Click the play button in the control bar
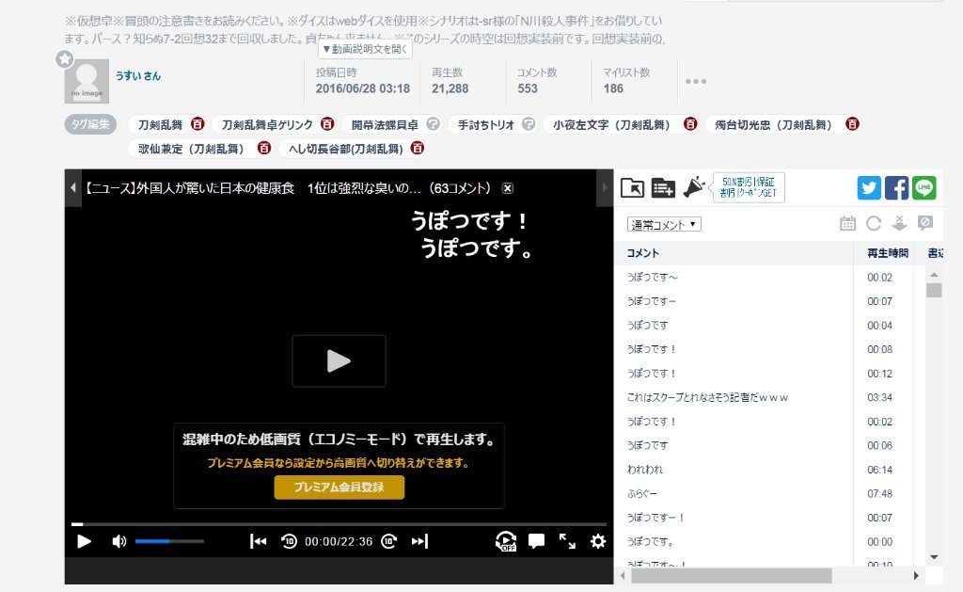The width and height of the screenshot is (963, 592). tap(84, 541)
